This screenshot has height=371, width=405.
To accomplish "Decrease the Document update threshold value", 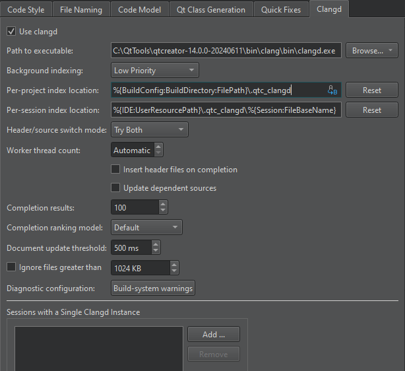I will [x=156, y=251].
